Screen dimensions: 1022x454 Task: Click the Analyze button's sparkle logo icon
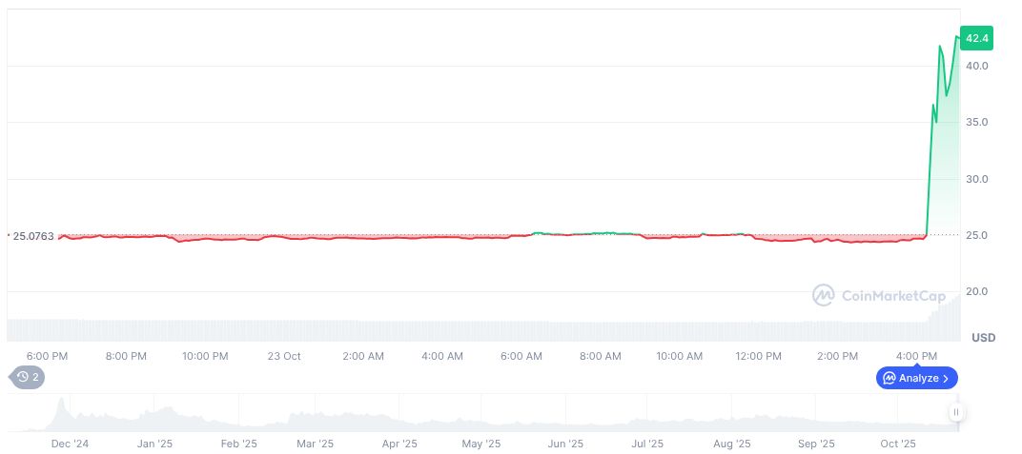(x=889, y=378)
